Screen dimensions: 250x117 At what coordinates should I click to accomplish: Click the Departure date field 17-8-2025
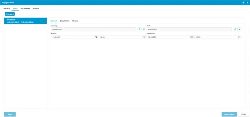(x=170, y=37)
